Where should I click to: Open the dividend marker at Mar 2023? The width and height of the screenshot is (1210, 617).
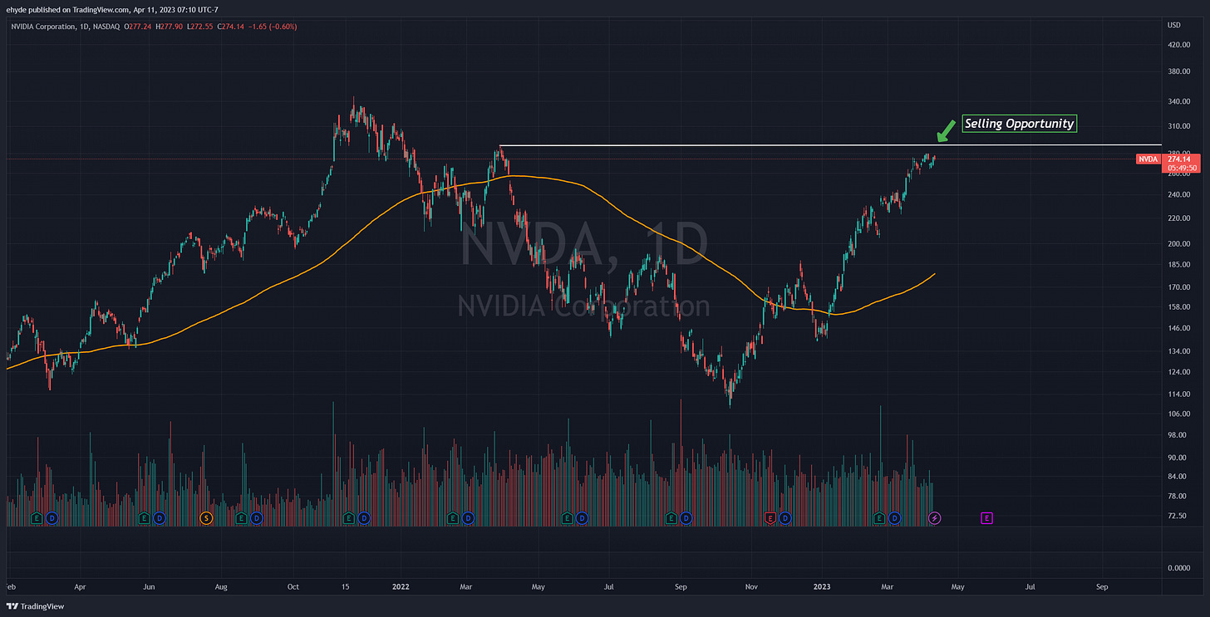895,517
